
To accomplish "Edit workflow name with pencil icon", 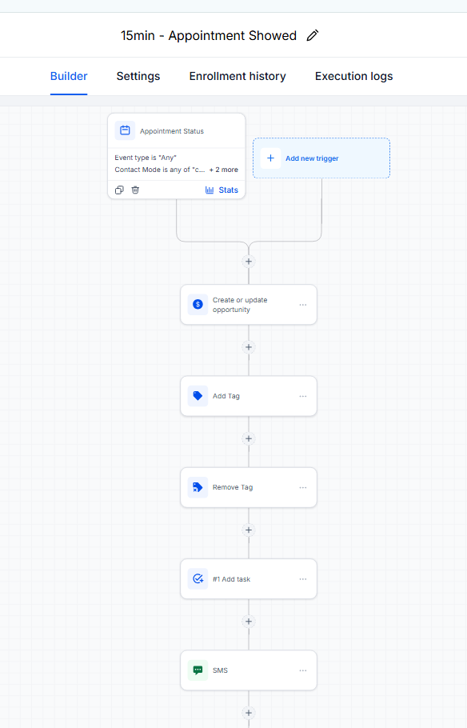I will tap(313, 35).
